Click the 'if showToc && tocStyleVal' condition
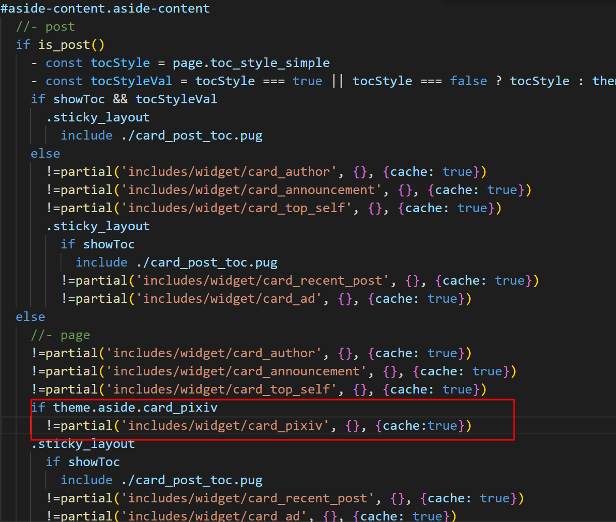The height and width of the screenshot is (522, 616). (124, 99)
